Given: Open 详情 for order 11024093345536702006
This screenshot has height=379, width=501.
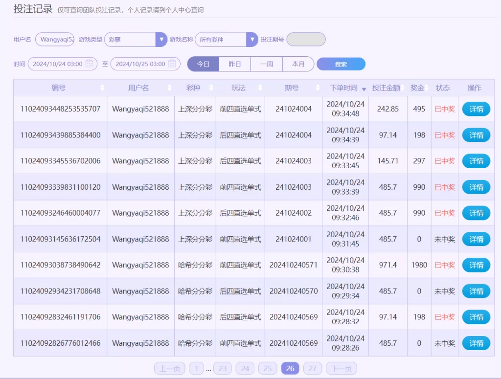Looking at the screenshot, I should (476, 161).
